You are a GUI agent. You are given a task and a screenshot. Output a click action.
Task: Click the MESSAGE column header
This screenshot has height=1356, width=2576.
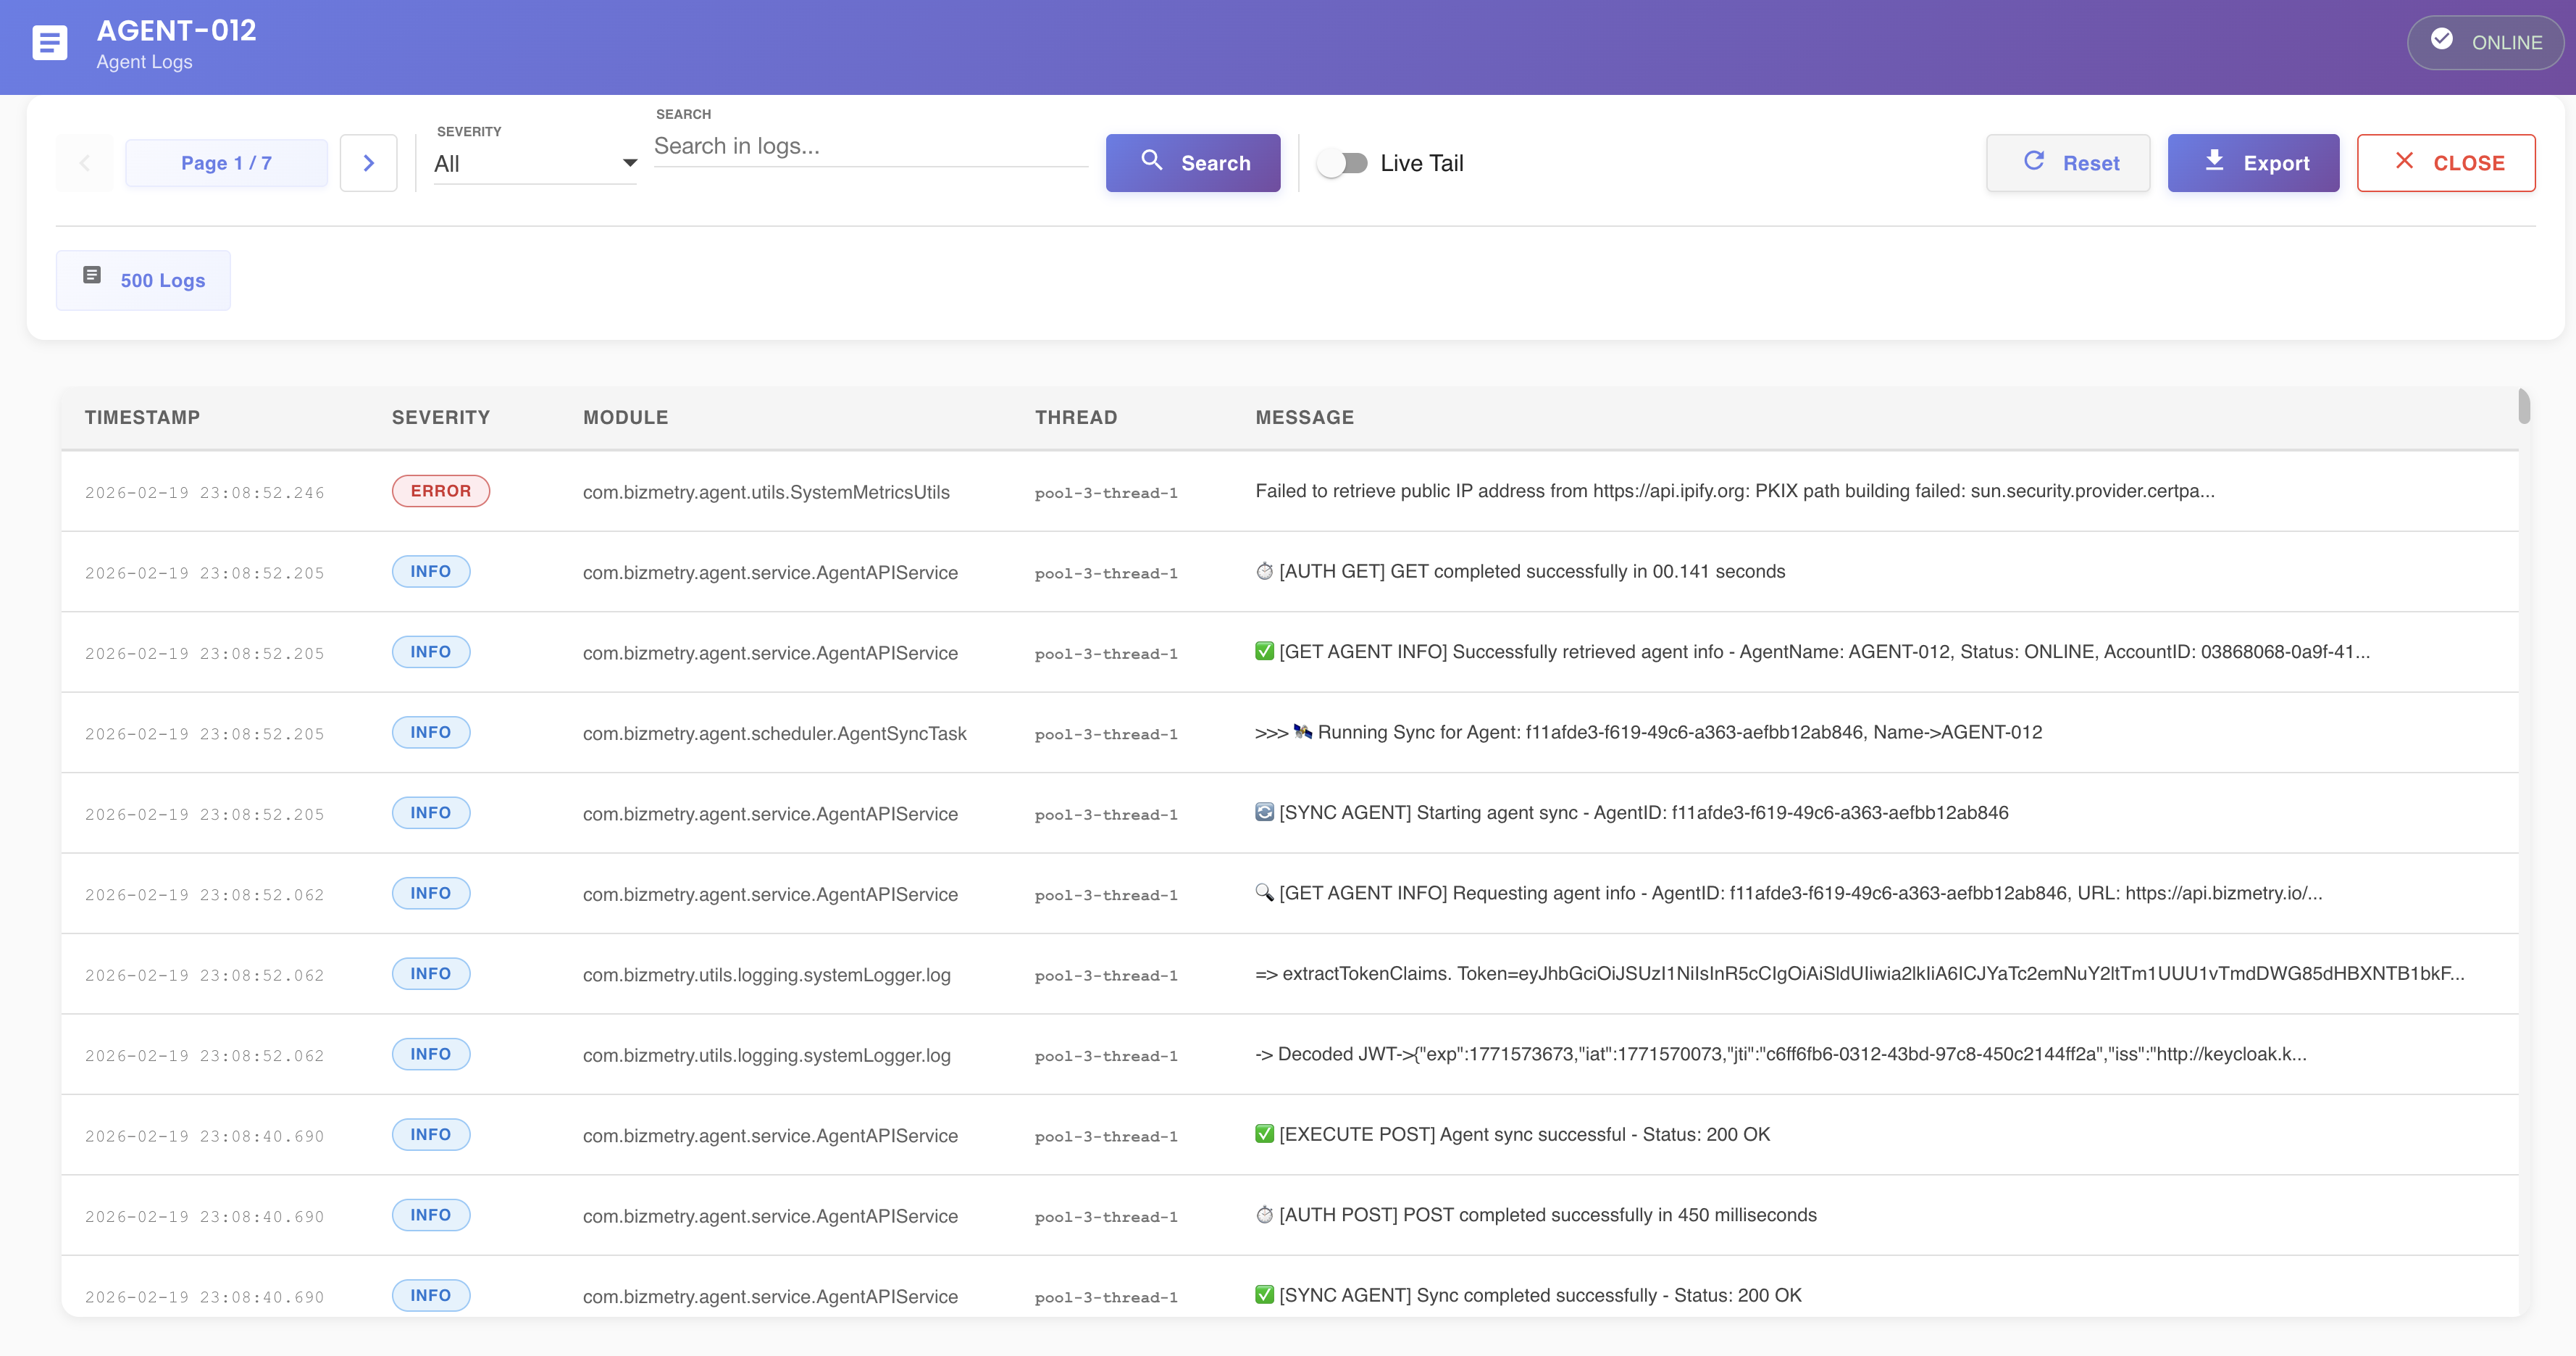[x=1304, y=417]
